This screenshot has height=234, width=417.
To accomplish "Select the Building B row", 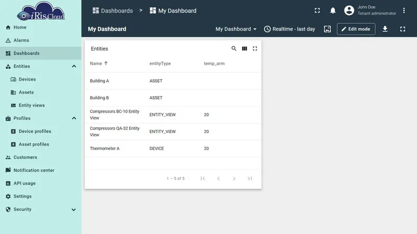I will click(173, 98).
